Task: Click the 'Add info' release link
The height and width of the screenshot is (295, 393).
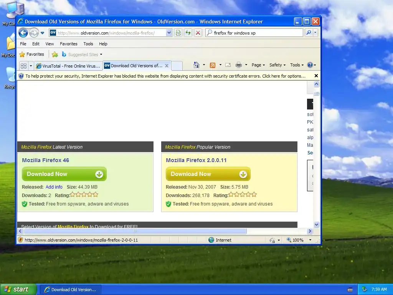Action: tap(54, 187)
